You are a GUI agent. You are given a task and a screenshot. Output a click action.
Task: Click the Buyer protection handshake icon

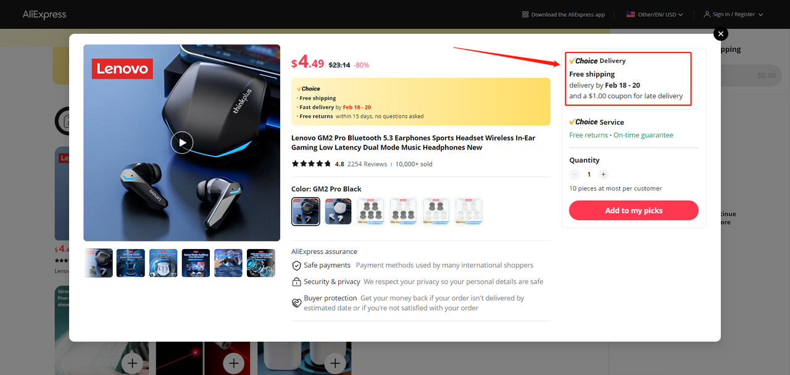tap(296, 303)
